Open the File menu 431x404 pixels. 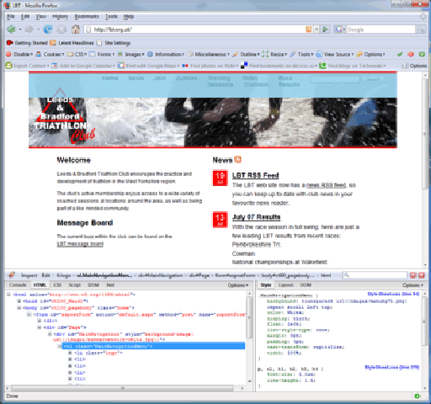(11, 17)
